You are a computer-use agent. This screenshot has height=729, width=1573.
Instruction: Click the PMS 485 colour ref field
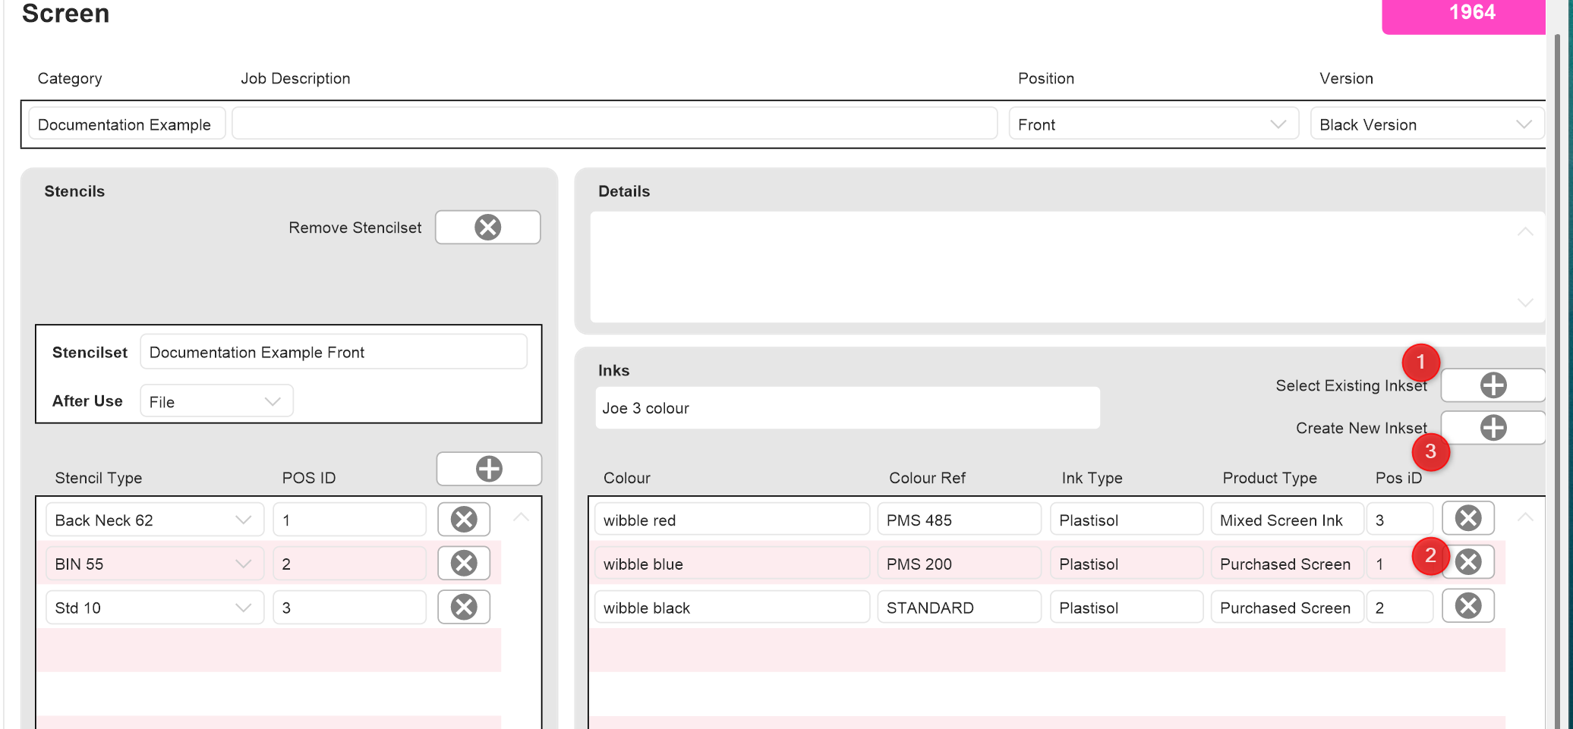[x=960, y=520]
